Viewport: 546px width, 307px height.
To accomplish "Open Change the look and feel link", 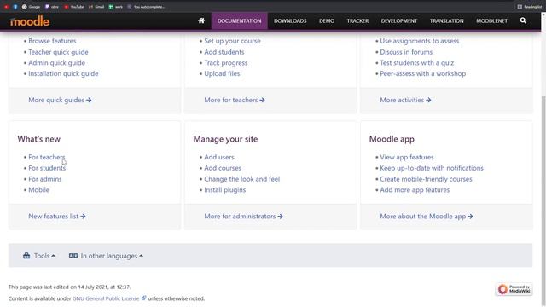I will [242, 179].
